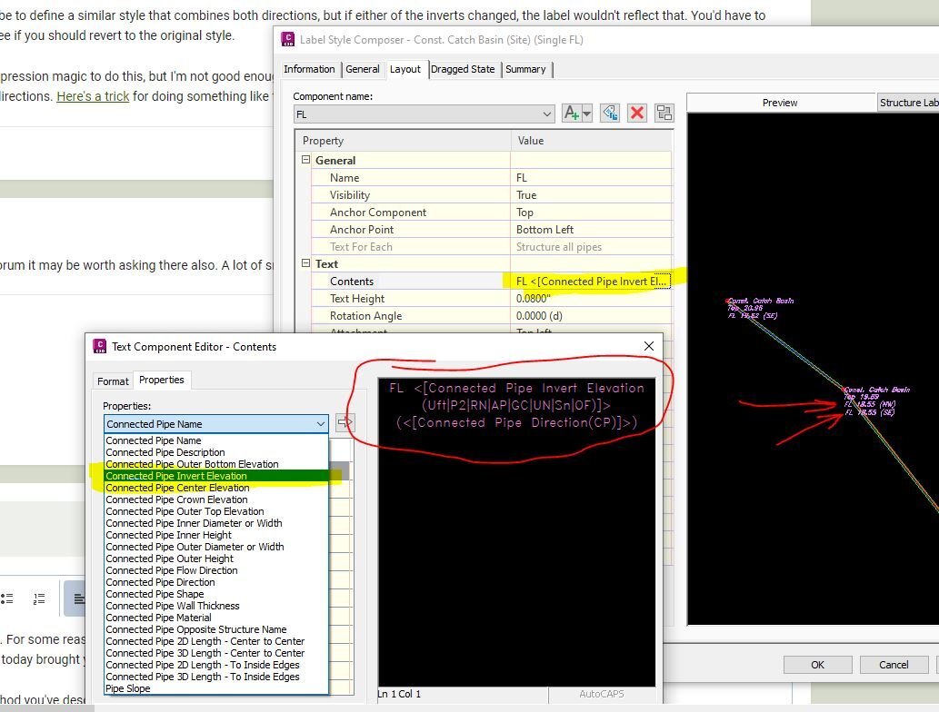Click Text Component Editor title bar icon
This screenshot has height=712, width=939.
(x=99, y=346)
